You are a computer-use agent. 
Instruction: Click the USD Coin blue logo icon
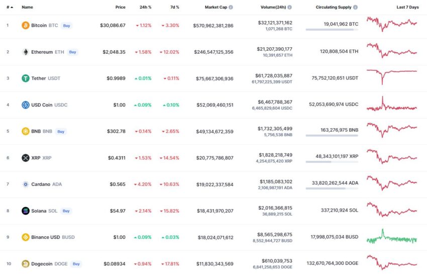(25, 105)
